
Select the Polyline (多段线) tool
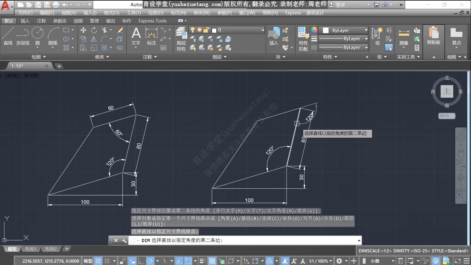[x=23, y=36]
